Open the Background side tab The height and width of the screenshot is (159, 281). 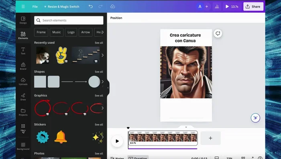(x=23, y=146)
